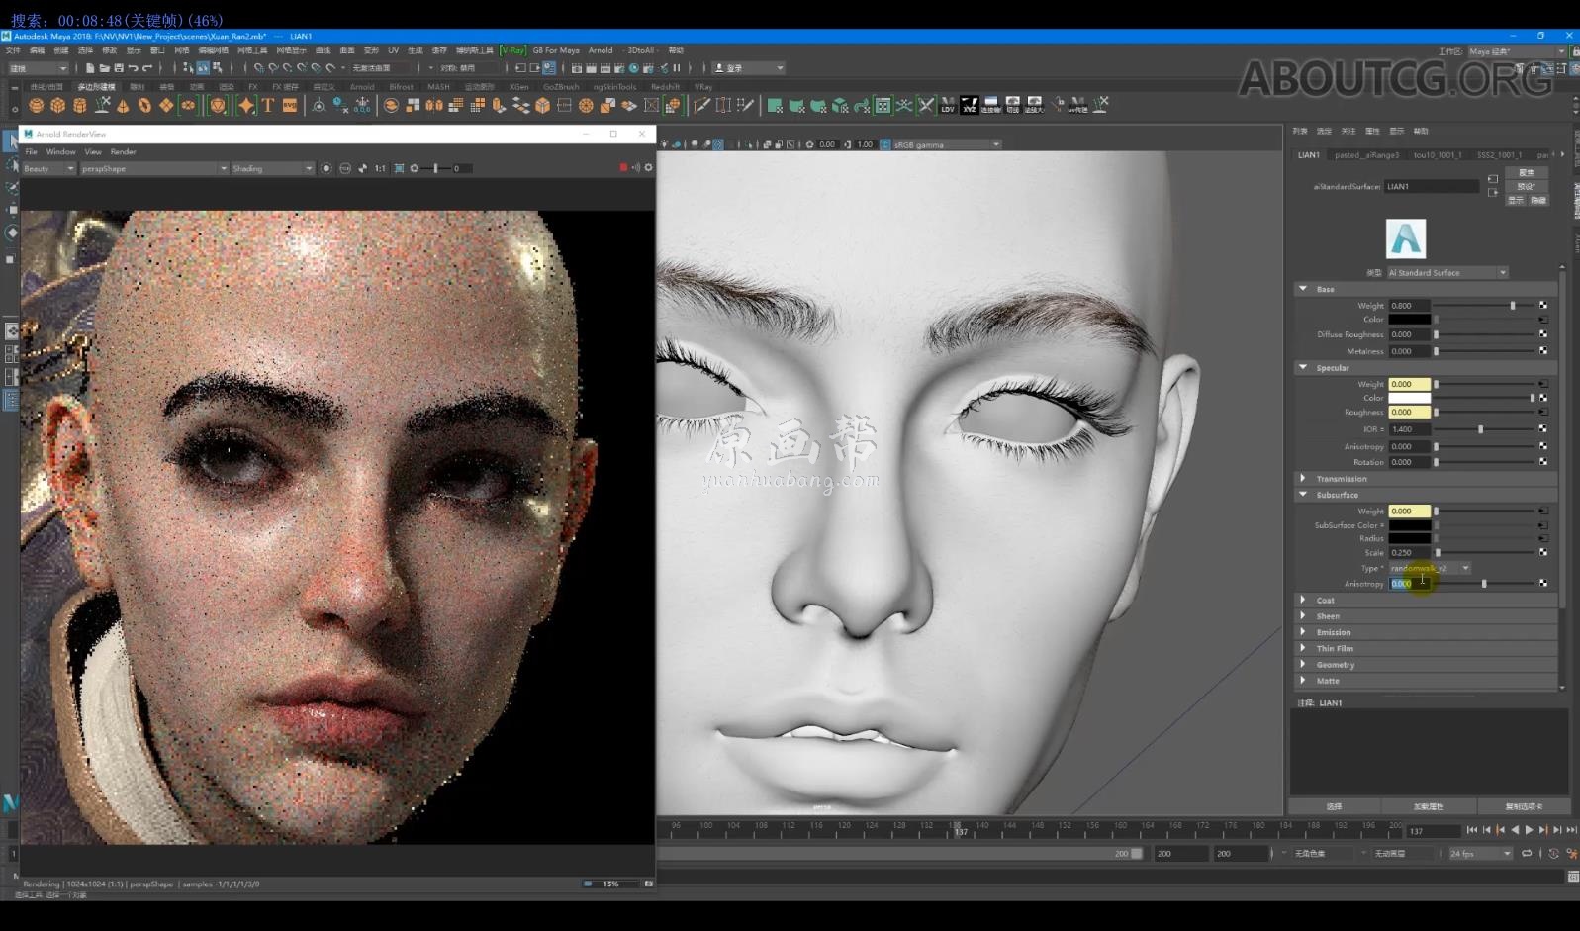Screen dimensions: 1580x931
Task: Click the open scene folder icon
Action: (104, 68)
